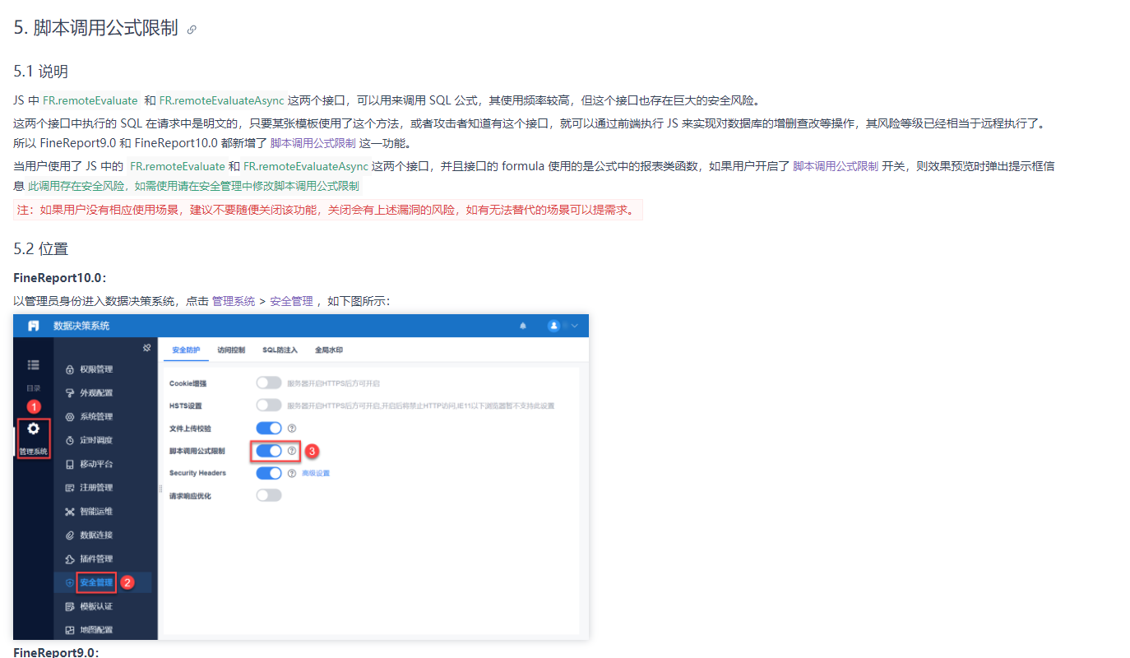
Task: Click the user avatar icon in the header
Action: coord(554,326)
